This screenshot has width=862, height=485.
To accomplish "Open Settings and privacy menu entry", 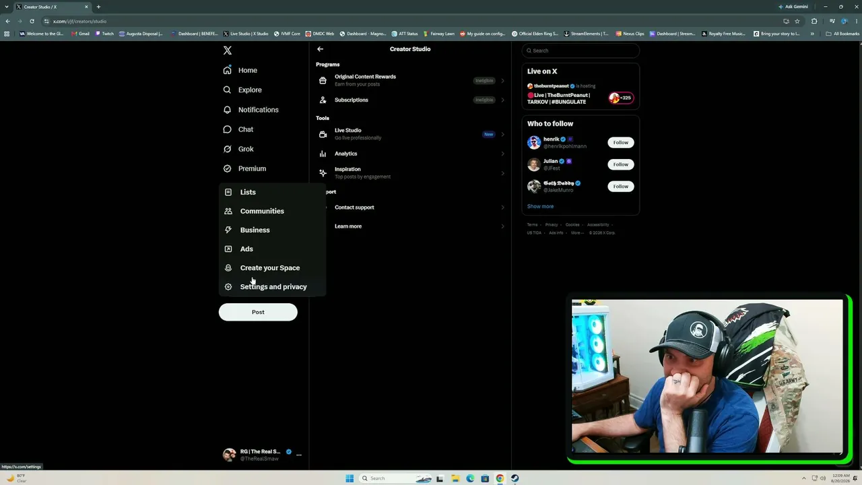I will 273,286.
